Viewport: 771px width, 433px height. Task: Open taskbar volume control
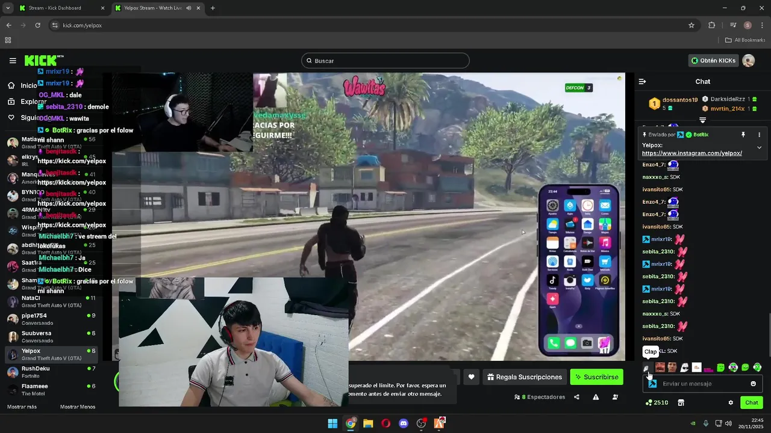coord(728,423)
